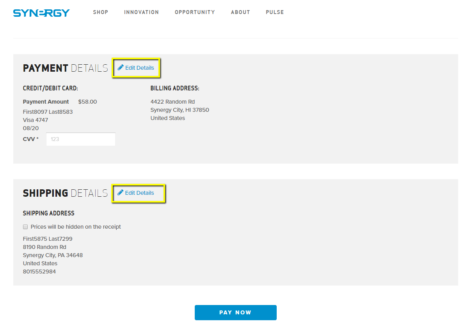
Task: Click the Payment Amount label
Action: click(x=46, y=102)
